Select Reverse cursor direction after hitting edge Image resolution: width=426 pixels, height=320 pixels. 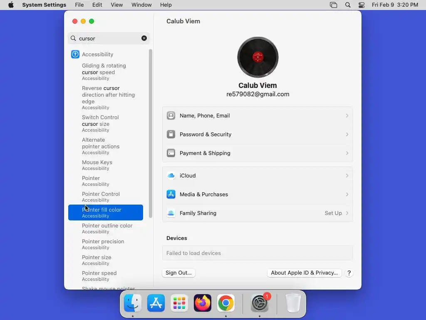click(x=106, y=97)
